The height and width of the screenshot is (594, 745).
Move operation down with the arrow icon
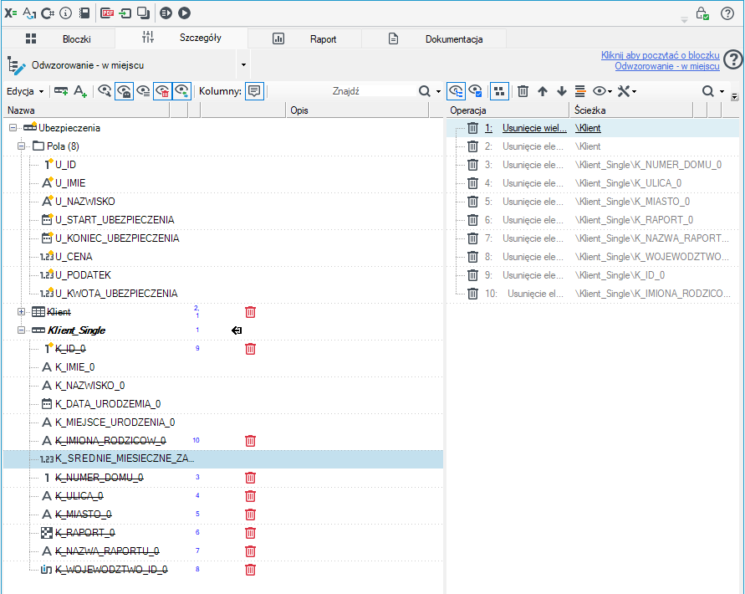click(x=562, y=91)
